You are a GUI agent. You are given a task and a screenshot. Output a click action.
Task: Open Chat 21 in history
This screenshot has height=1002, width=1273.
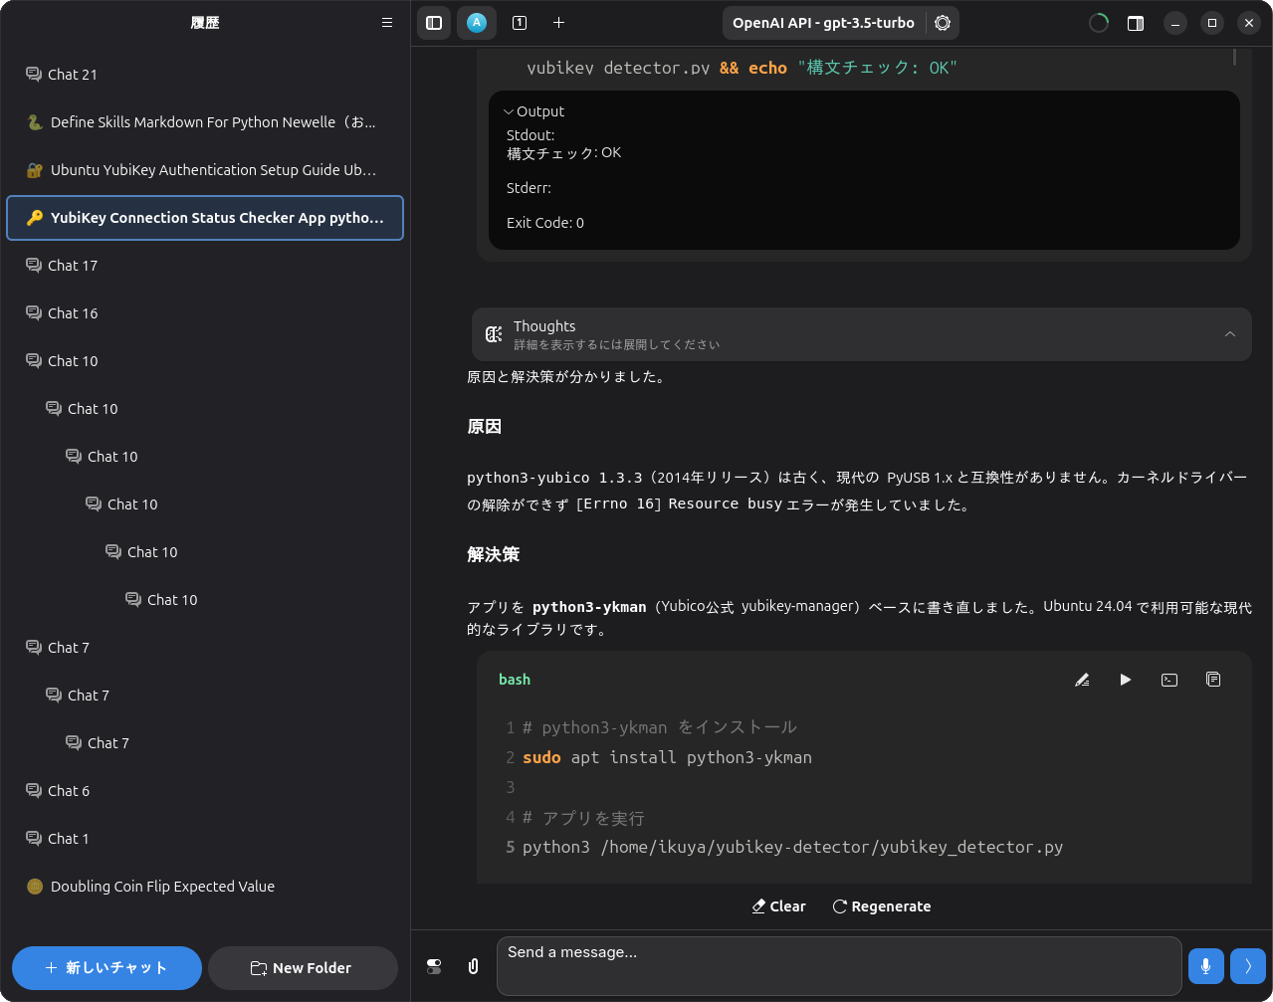[205, 75]
